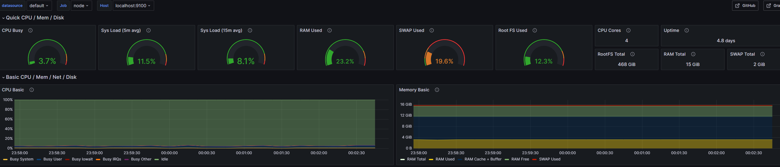Show info tooltip for RAM Used panel

pos(330,30)
